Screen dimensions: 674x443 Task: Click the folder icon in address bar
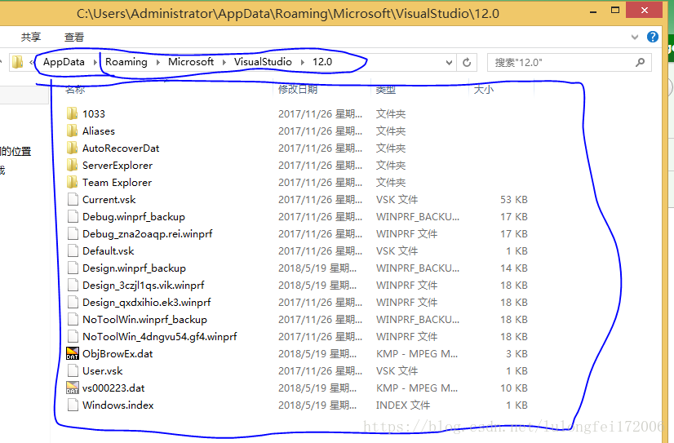(17, 62)
